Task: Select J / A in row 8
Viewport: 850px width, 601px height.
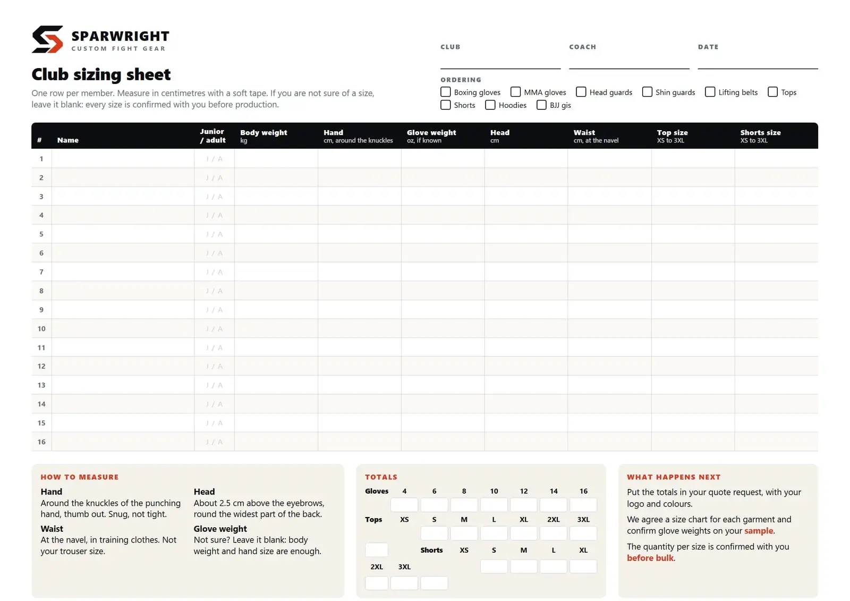Action: (x=214, y=291)
